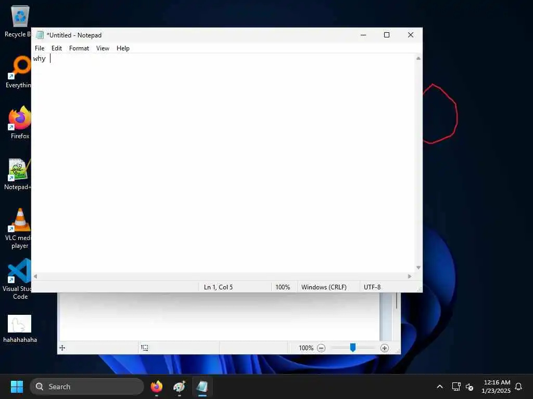The height and width of the screenshot is (399, 533).
Task: Open the Edit menu in Notepad
Action: 56,48
